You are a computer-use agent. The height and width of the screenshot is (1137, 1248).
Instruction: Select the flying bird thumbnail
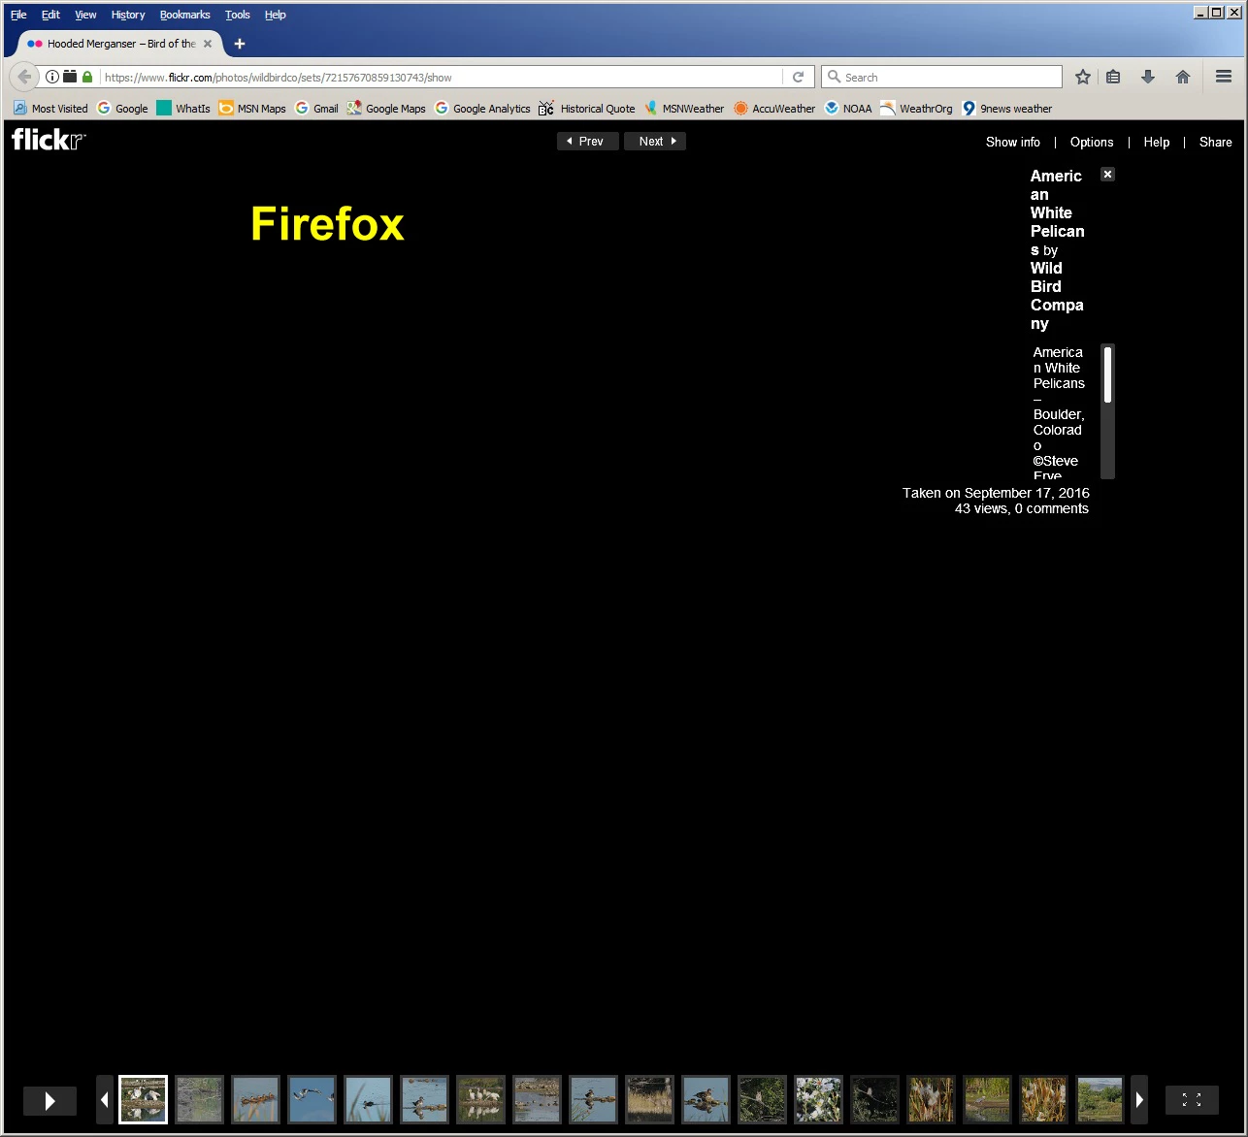tap(312, 1100)
